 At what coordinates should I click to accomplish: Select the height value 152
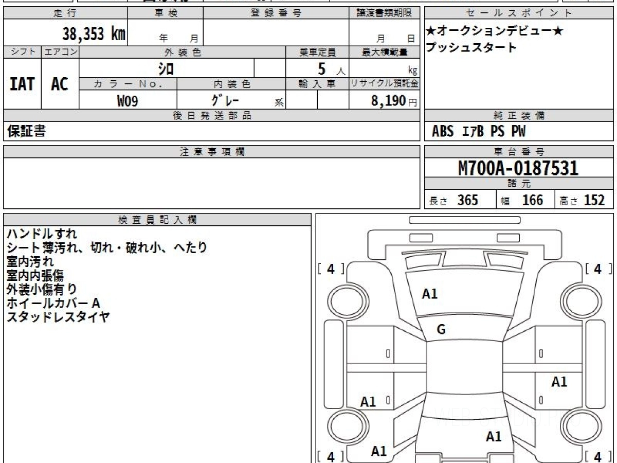(x=594, y=200)
